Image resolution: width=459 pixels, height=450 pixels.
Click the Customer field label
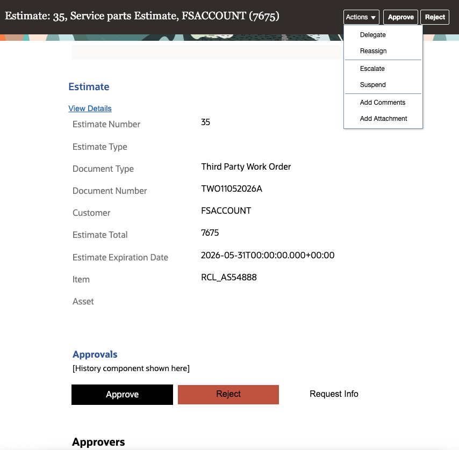91,213
